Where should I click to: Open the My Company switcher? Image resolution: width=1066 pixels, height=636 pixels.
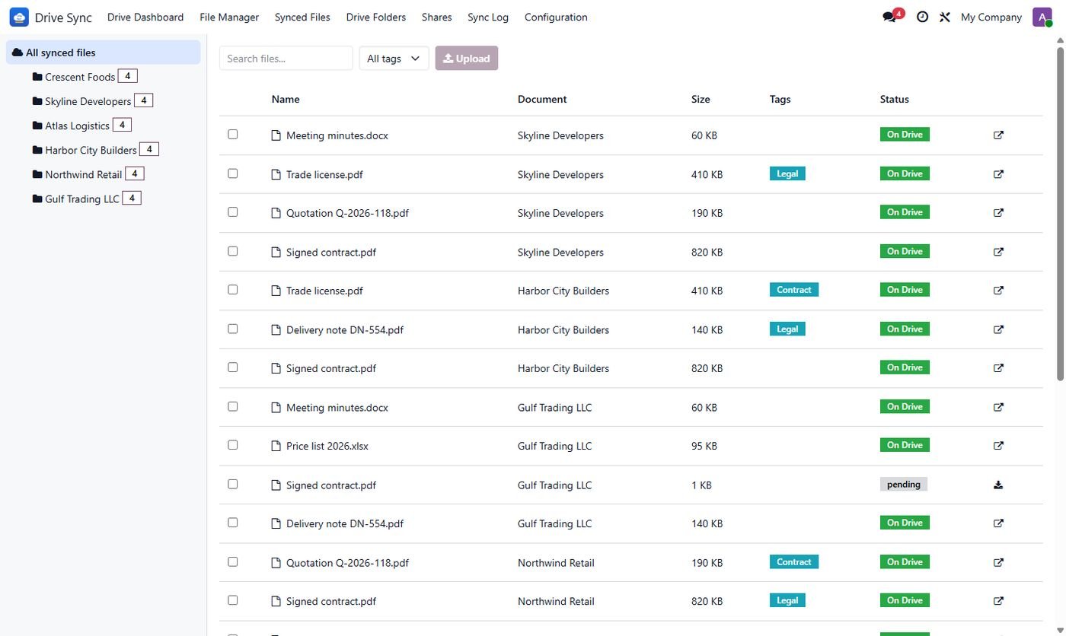click(x=991, y=17)
